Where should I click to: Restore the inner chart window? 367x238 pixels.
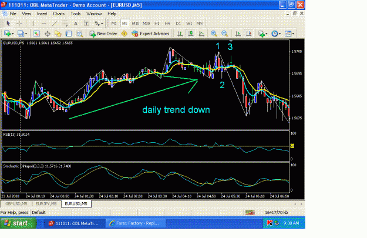point(295,14)
